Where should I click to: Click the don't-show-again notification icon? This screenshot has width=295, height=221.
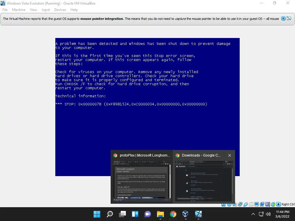click(x=289, y=18)
